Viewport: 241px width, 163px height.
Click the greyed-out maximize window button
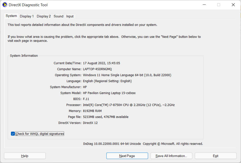coord(219,5)
